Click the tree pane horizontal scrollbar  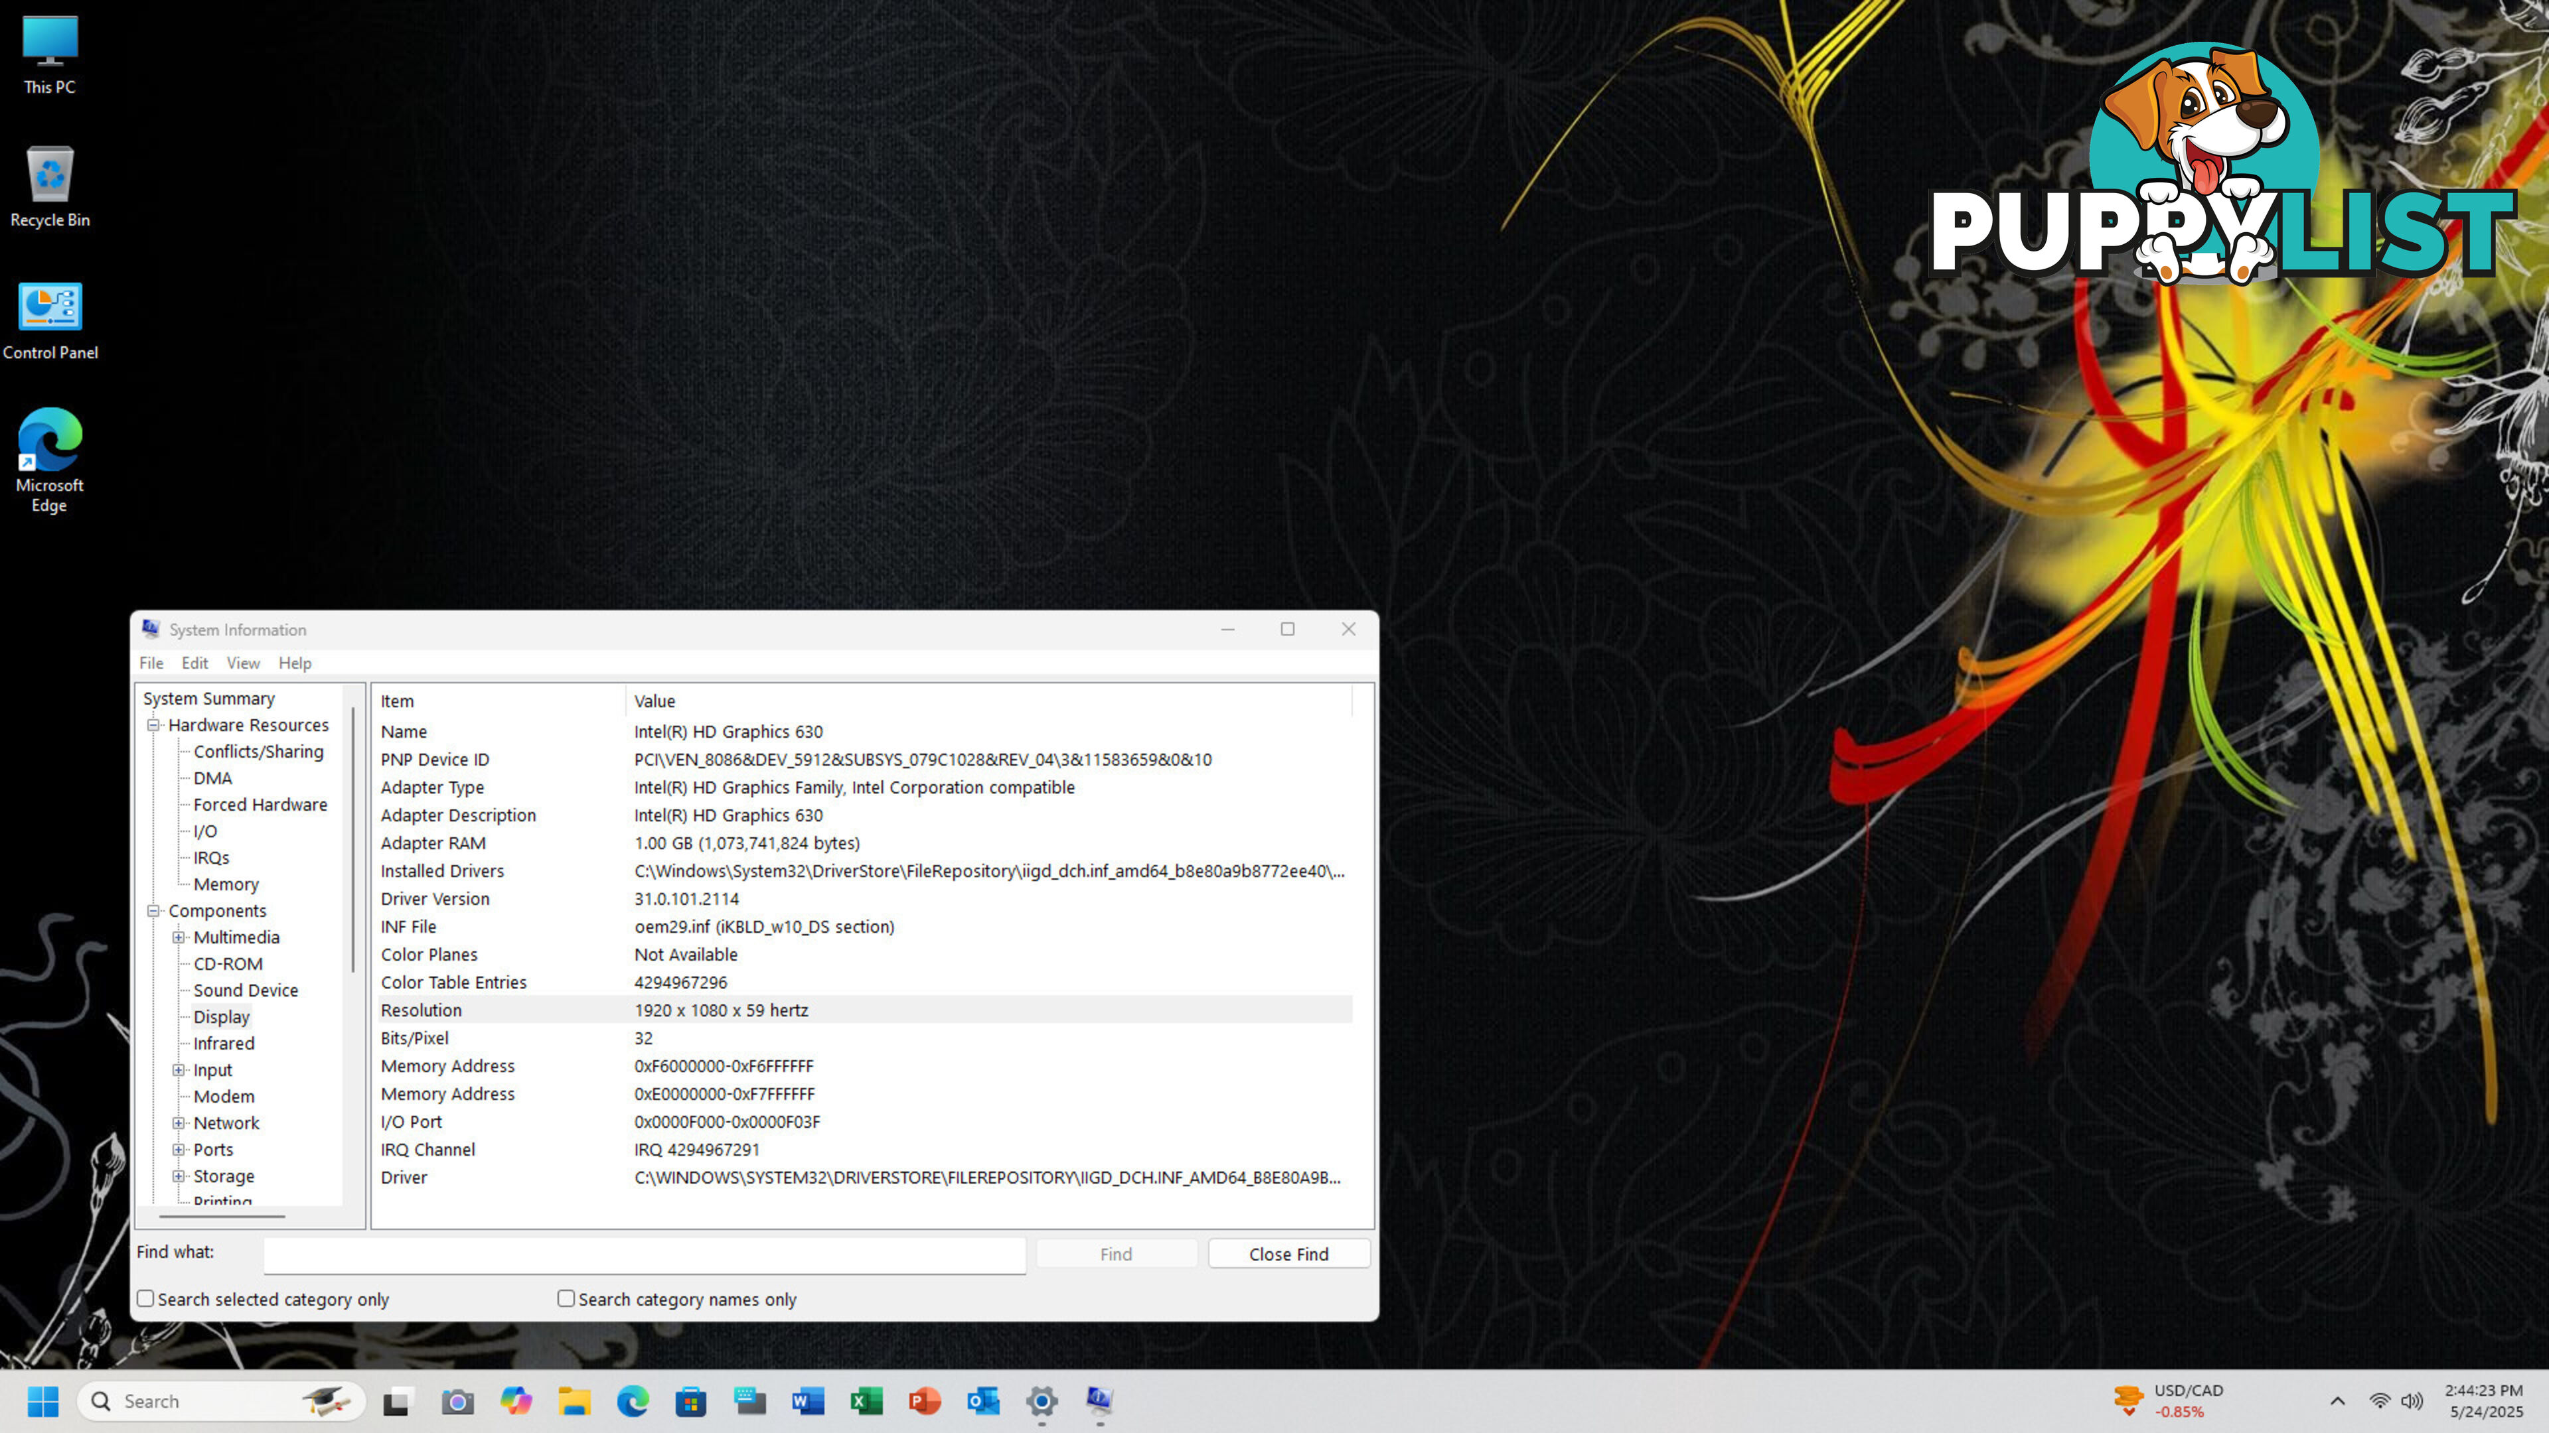click(x=222, y=1215)
